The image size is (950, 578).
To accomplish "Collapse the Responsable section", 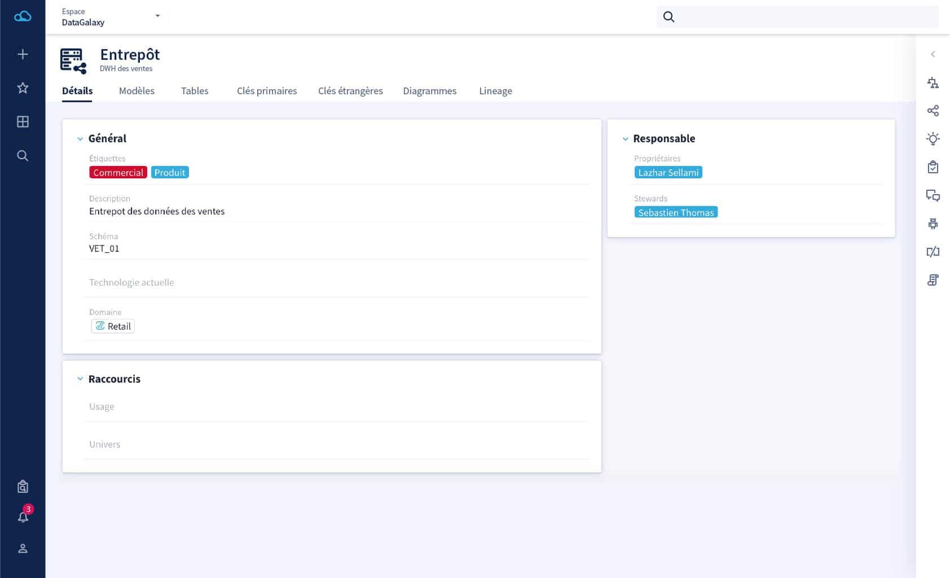I will pos(625,139).
